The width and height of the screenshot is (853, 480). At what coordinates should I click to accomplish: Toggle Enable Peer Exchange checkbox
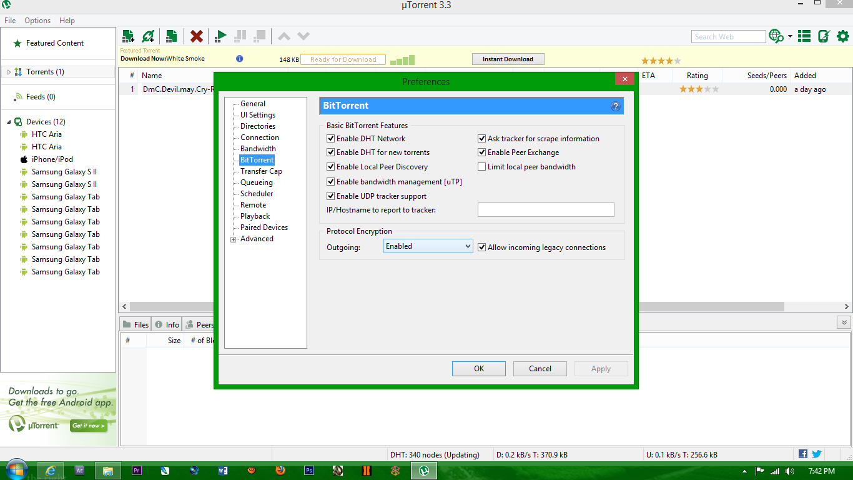482,152
